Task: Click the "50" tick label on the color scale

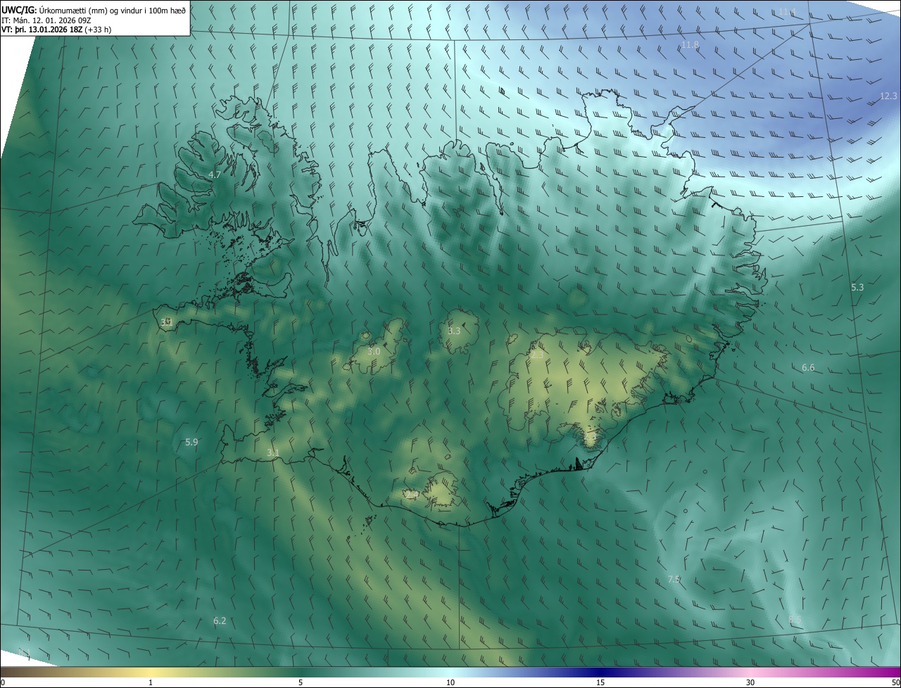Action: 895,682
